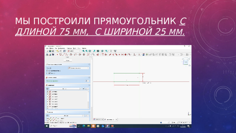This screenshot has height=133, width=236.
Task: Select the Create point tool
Action: click(58, 55)
